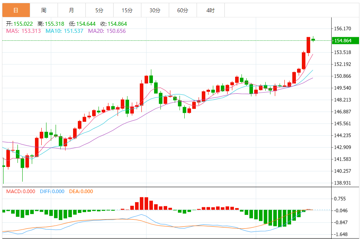Viewport: 363px width, 239px height.
Task: Click the 145.561 price axis label
Action: click(x=342, y=123)
